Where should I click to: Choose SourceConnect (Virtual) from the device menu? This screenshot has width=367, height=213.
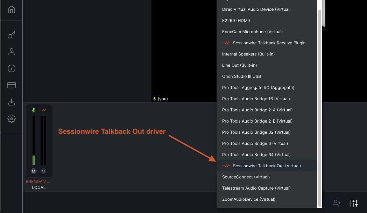(x=246, y=177)
